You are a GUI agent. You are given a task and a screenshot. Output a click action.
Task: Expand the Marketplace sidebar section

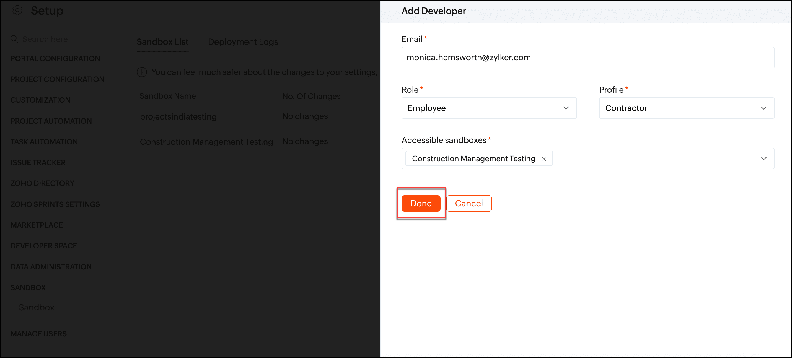[37, 225]
